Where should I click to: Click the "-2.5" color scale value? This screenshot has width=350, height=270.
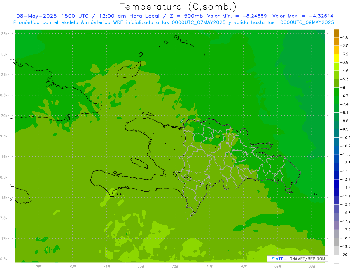[344, 46]
